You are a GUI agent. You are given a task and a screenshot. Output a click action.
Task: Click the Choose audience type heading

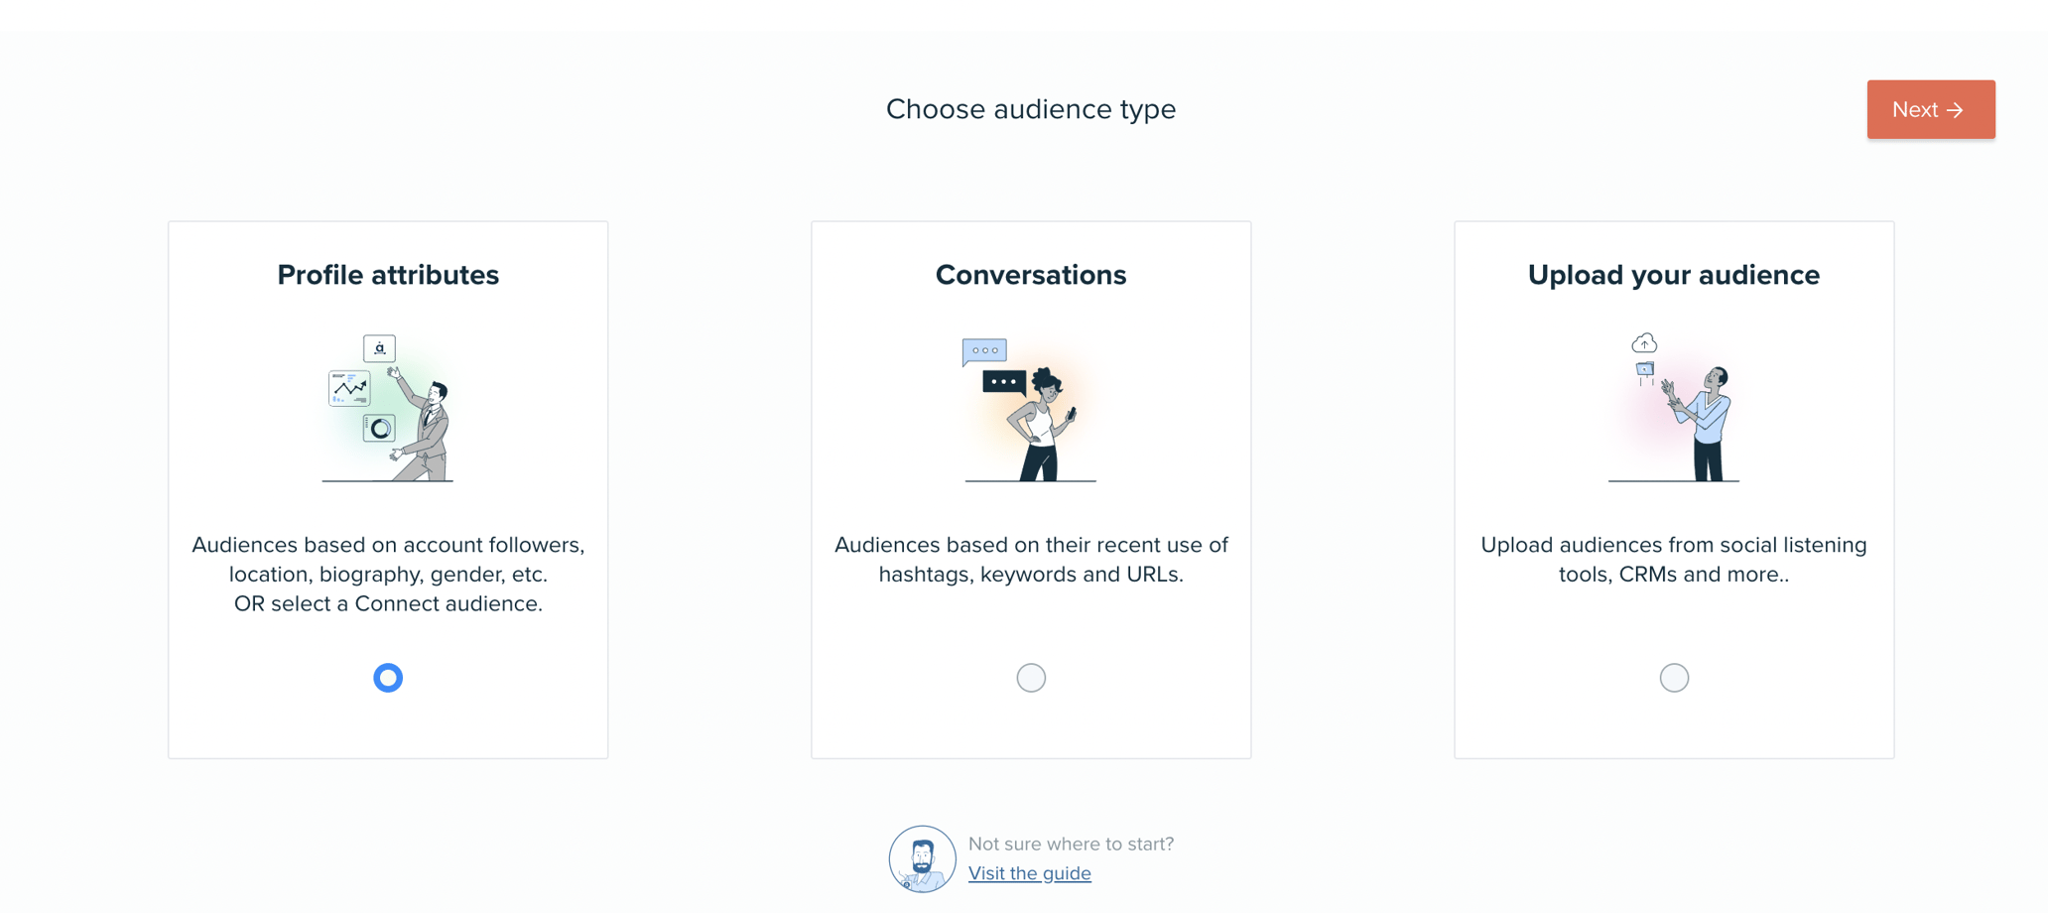(x=1031, y=109)
